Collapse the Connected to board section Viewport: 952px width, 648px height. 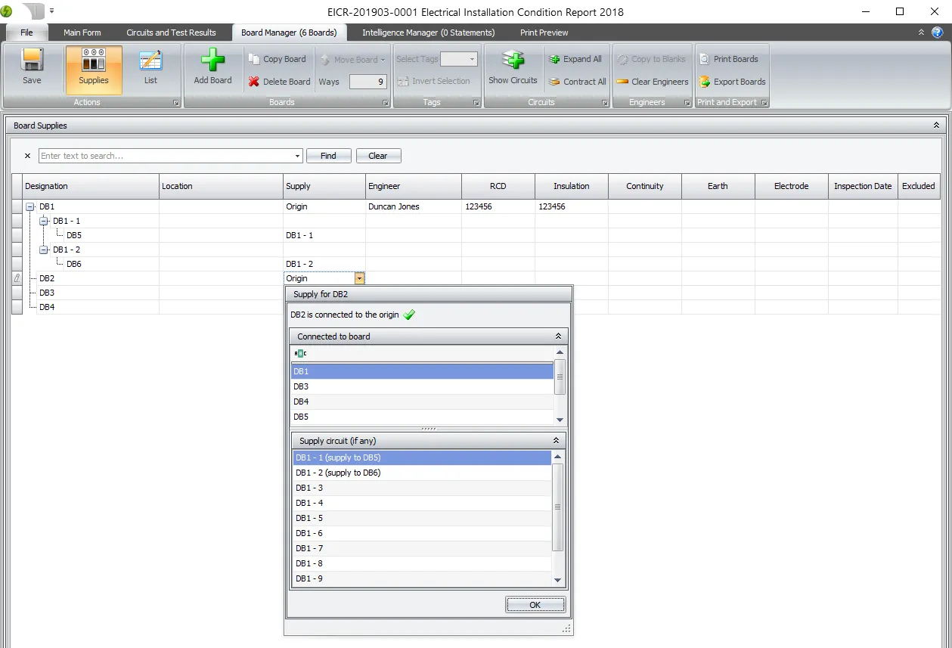[557, 336]
